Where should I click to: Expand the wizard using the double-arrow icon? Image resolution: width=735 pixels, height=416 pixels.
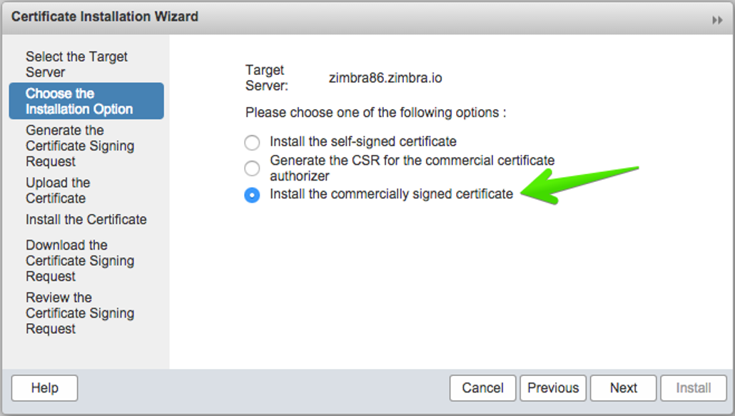coord(717,21)
